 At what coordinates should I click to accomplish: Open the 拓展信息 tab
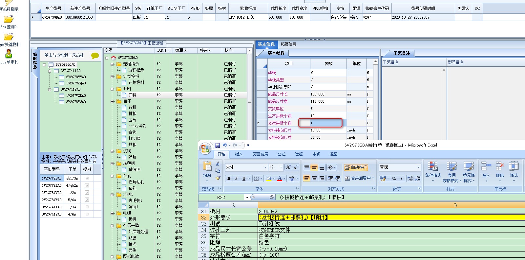pos(288,44)
